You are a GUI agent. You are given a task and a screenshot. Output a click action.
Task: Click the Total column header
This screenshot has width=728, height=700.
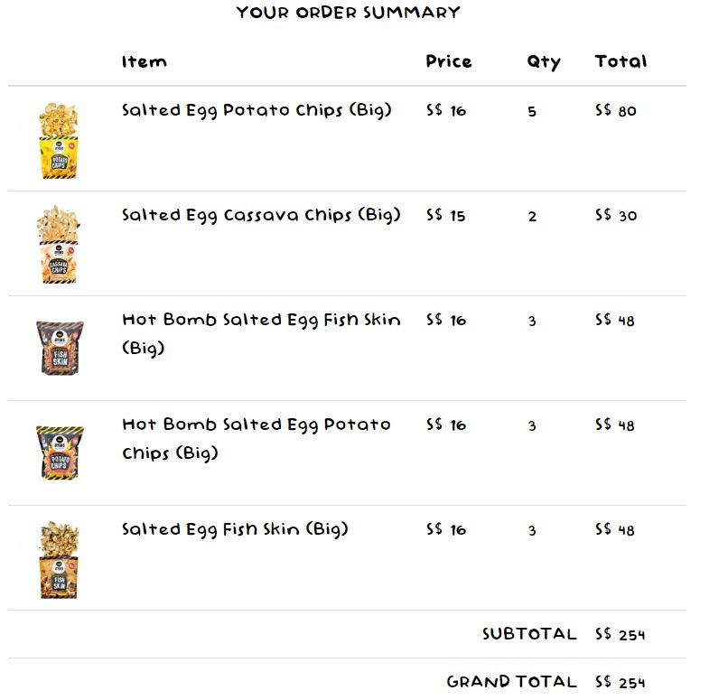tap(621, 62)
